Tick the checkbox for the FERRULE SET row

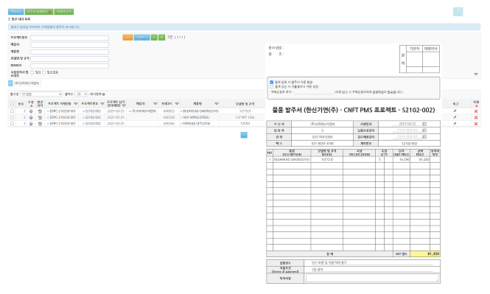tap(13, 123)
